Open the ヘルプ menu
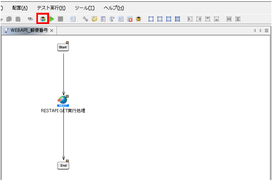The image size is (273, 181). click(x=114, y=8)
